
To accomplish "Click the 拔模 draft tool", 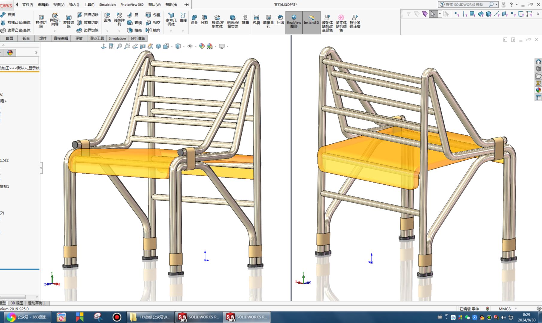I will (x=134, y=22).
